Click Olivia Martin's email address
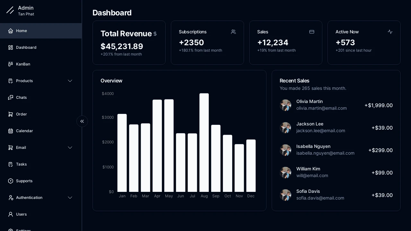The width and height of the screenshot is (411, 231). point(321,108)
